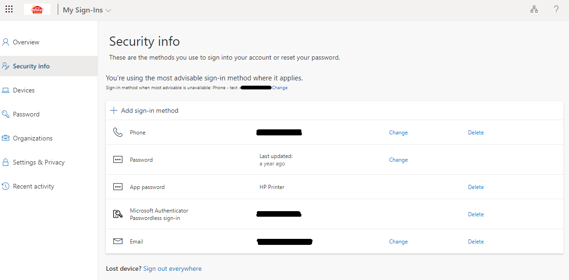Click Change for the Phone method
This screenshot has height=280, width=569.
click(398, 133)
